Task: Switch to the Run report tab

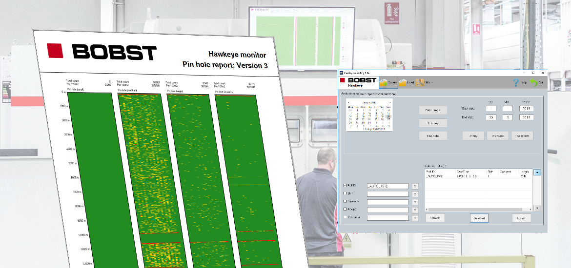Action: tap(367, 94)
